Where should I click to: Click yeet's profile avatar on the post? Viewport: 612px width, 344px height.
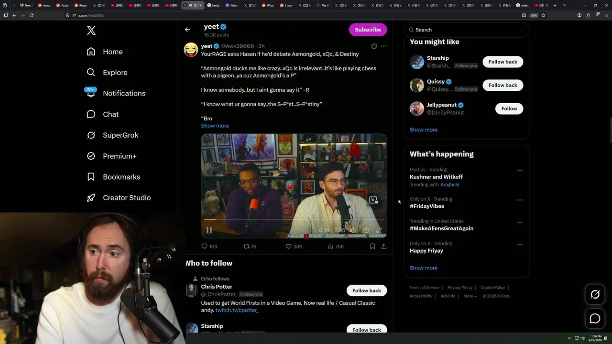[191, 50]
